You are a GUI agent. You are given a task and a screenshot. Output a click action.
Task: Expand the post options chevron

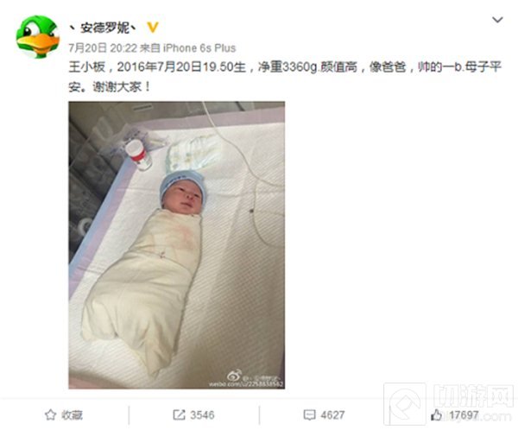click(497, 20)
